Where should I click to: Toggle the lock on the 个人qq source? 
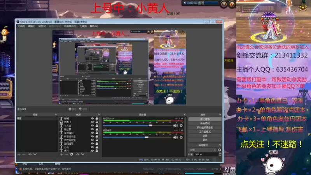[x=97, y=126]
